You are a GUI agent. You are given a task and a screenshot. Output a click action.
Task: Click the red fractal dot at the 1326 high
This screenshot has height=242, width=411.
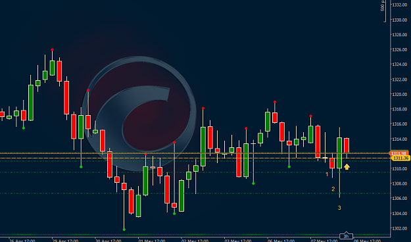click(x=52, y=49)
